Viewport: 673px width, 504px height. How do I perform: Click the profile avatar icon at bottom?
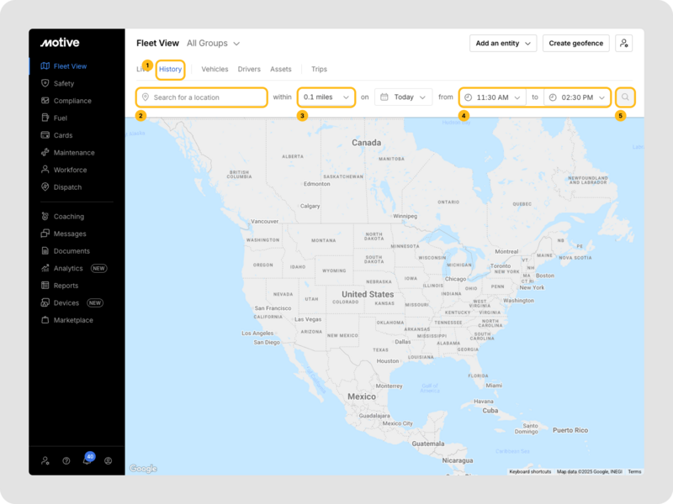[108, 460]
